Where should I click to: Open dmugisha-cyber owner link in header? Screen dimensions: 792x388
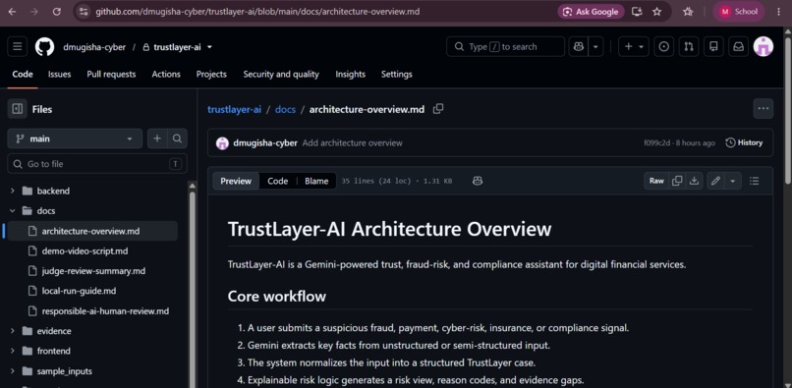[x=94, y=47]
